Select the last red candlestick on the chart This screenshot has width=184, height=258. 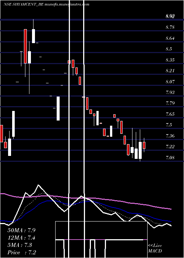point(144,145)
